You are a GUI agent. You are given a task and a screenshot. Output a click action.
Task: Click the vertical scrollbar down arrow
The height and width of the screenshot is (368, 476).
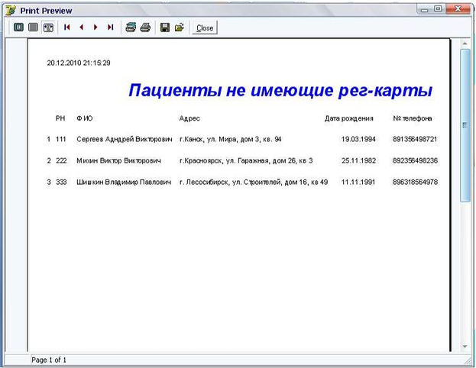pos(465,347)
